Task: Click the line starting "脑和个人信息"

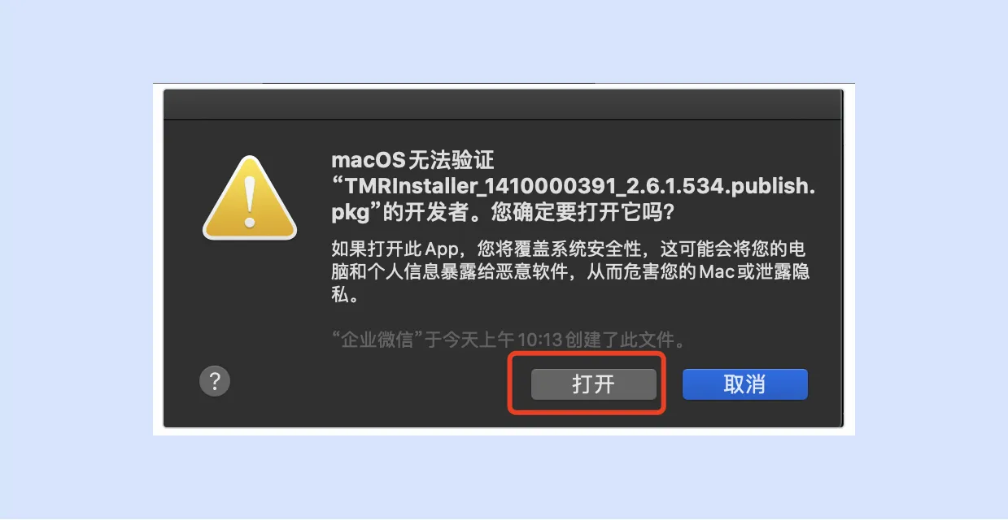Action: click(570, 271)
